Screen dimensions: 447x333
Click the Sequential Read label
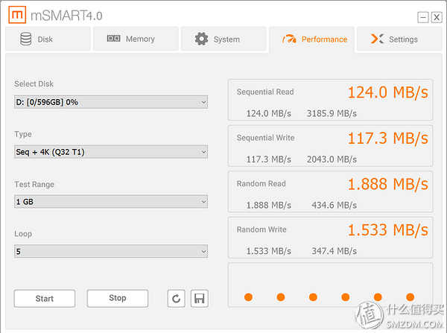click(265, 92)
